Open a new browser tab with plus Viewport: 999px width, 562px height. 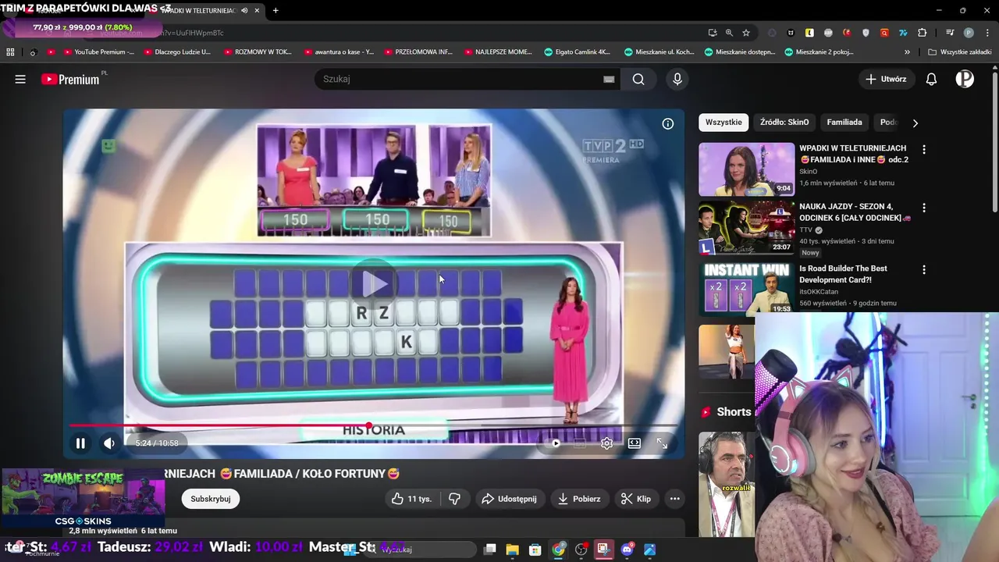276,10
